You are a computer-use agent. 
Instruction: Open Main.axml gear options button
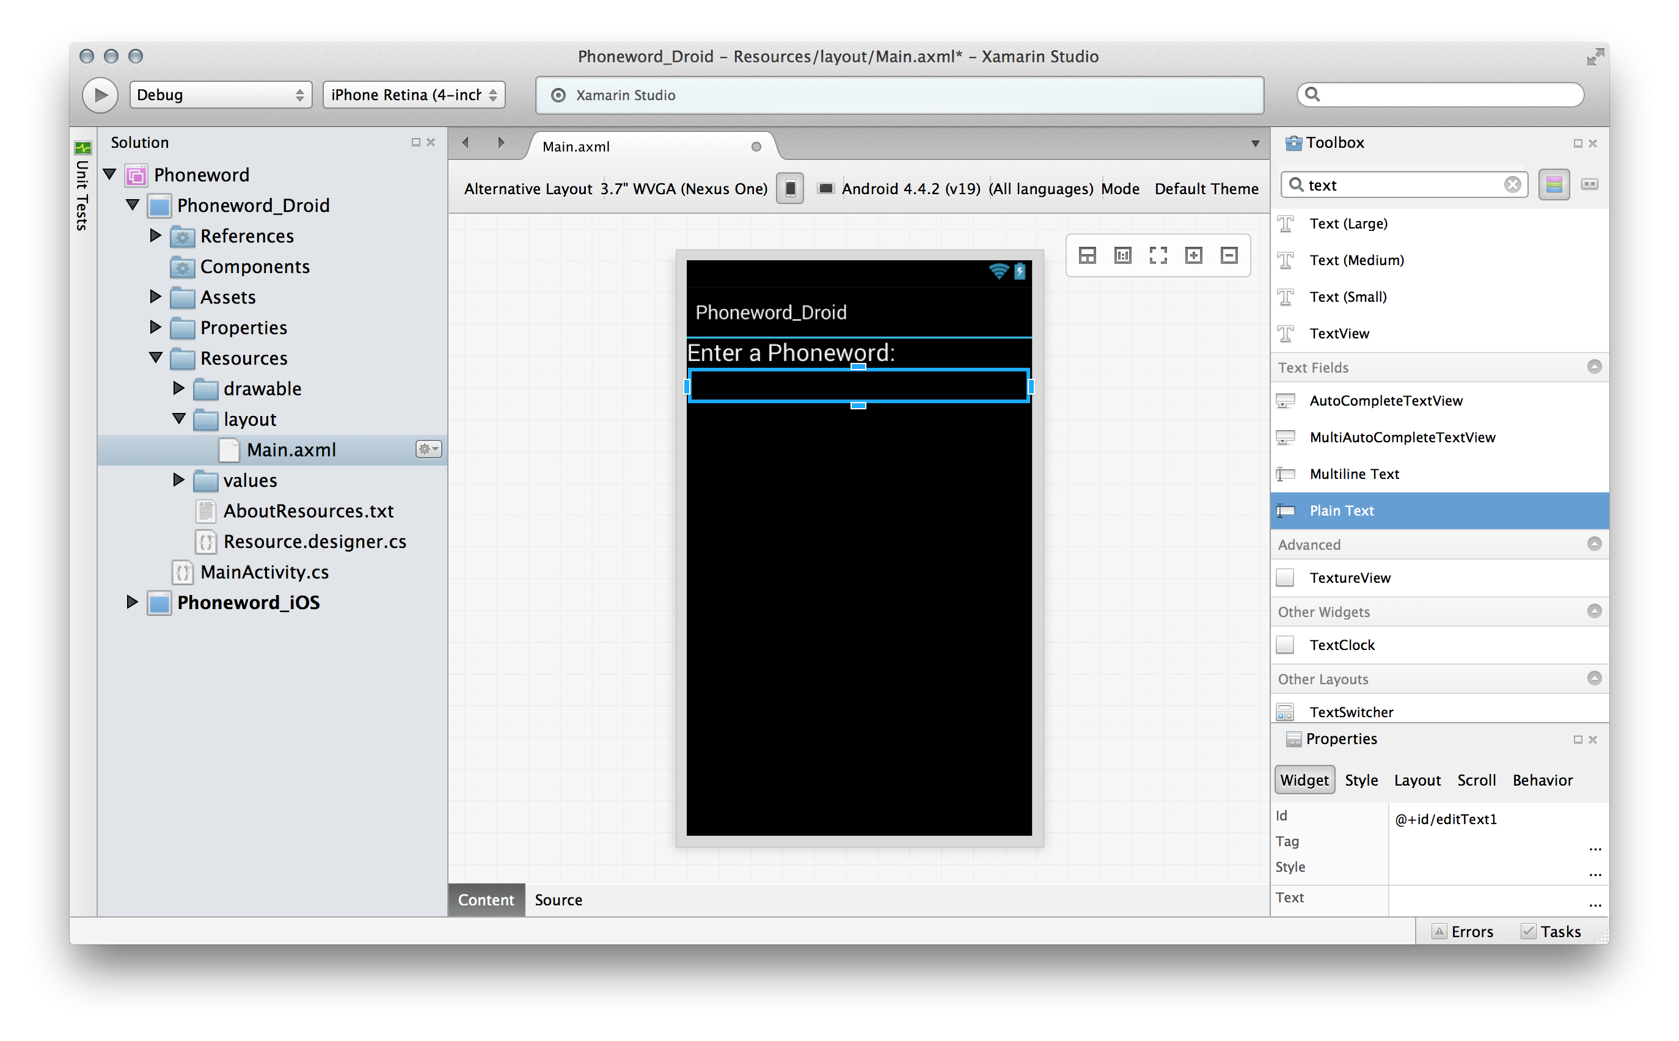point(428,450)
